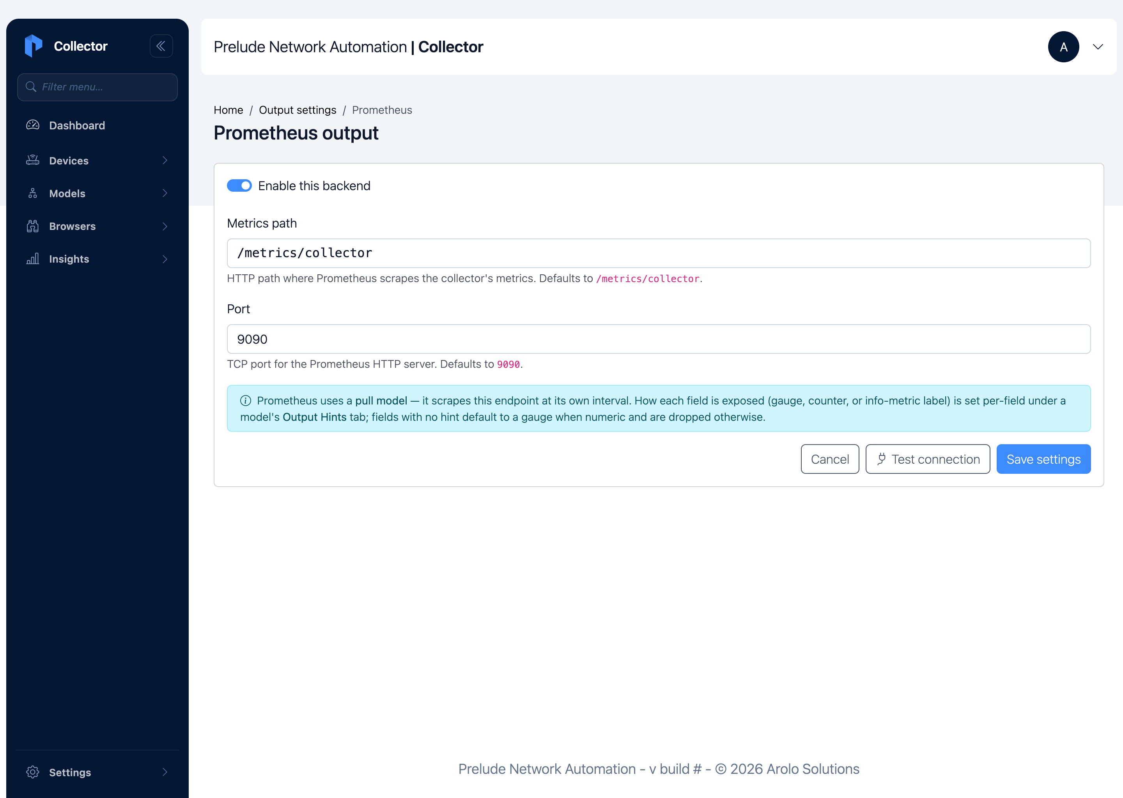The height and width of the screenshot is (798, 1123).
Task: Disable the Enable this backend switch
Action: 239,186
